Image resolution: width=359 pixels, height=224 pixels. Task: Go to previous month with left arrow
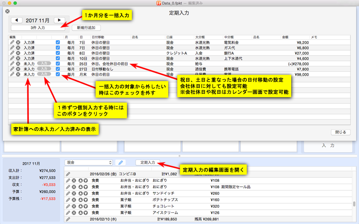tap(17, 20)
